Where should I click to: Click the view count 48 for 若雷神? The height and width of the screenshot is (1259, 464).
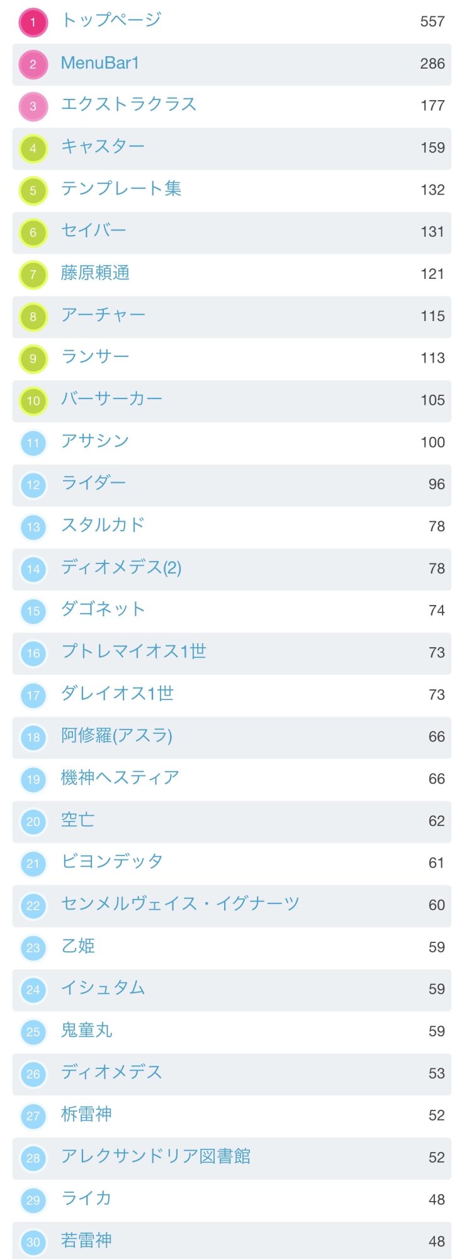[x=436, y=1241]
